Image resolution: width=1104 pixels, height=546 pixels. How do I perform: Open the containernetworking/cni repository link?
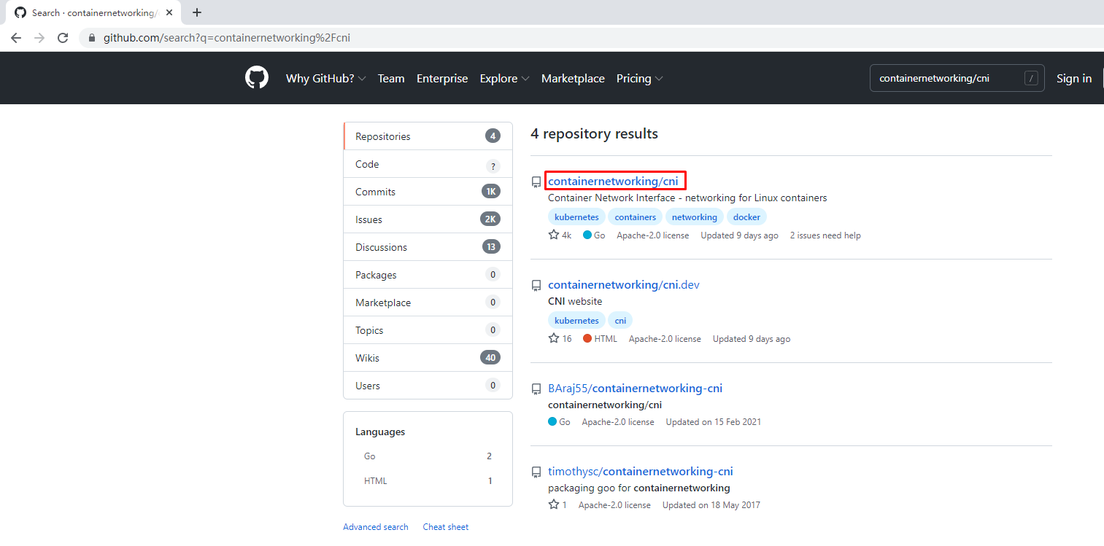(x=613, y=181)
